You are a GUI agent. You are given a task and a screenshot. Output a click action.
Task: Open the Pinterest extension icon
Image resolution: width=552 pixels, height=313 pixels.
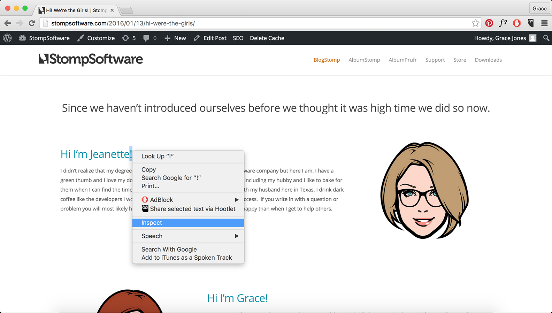tap(489, 23)
